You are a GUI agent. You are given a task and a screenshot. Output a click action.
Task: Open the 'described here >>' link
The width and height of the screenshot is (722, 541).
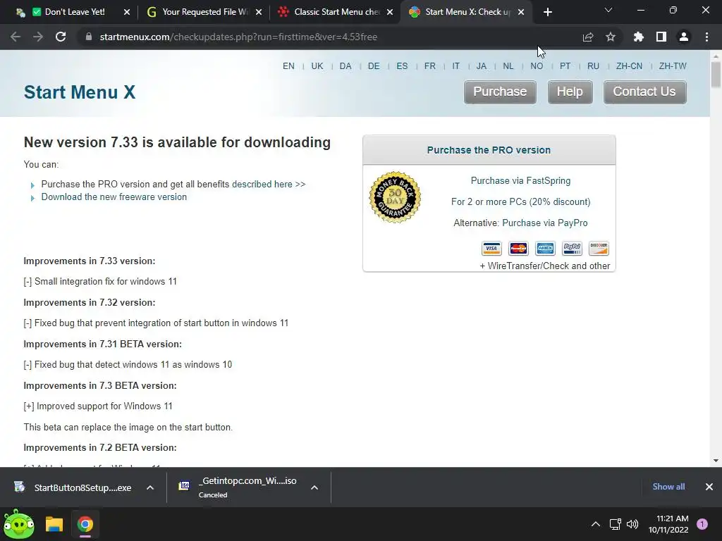pyautogui.click(x=269, y=184)
